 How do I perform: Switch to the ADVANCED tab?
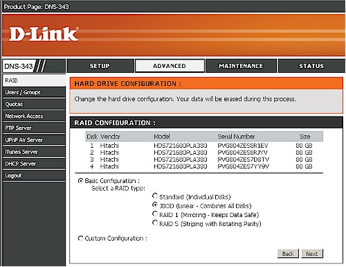[x=170, y=66]
